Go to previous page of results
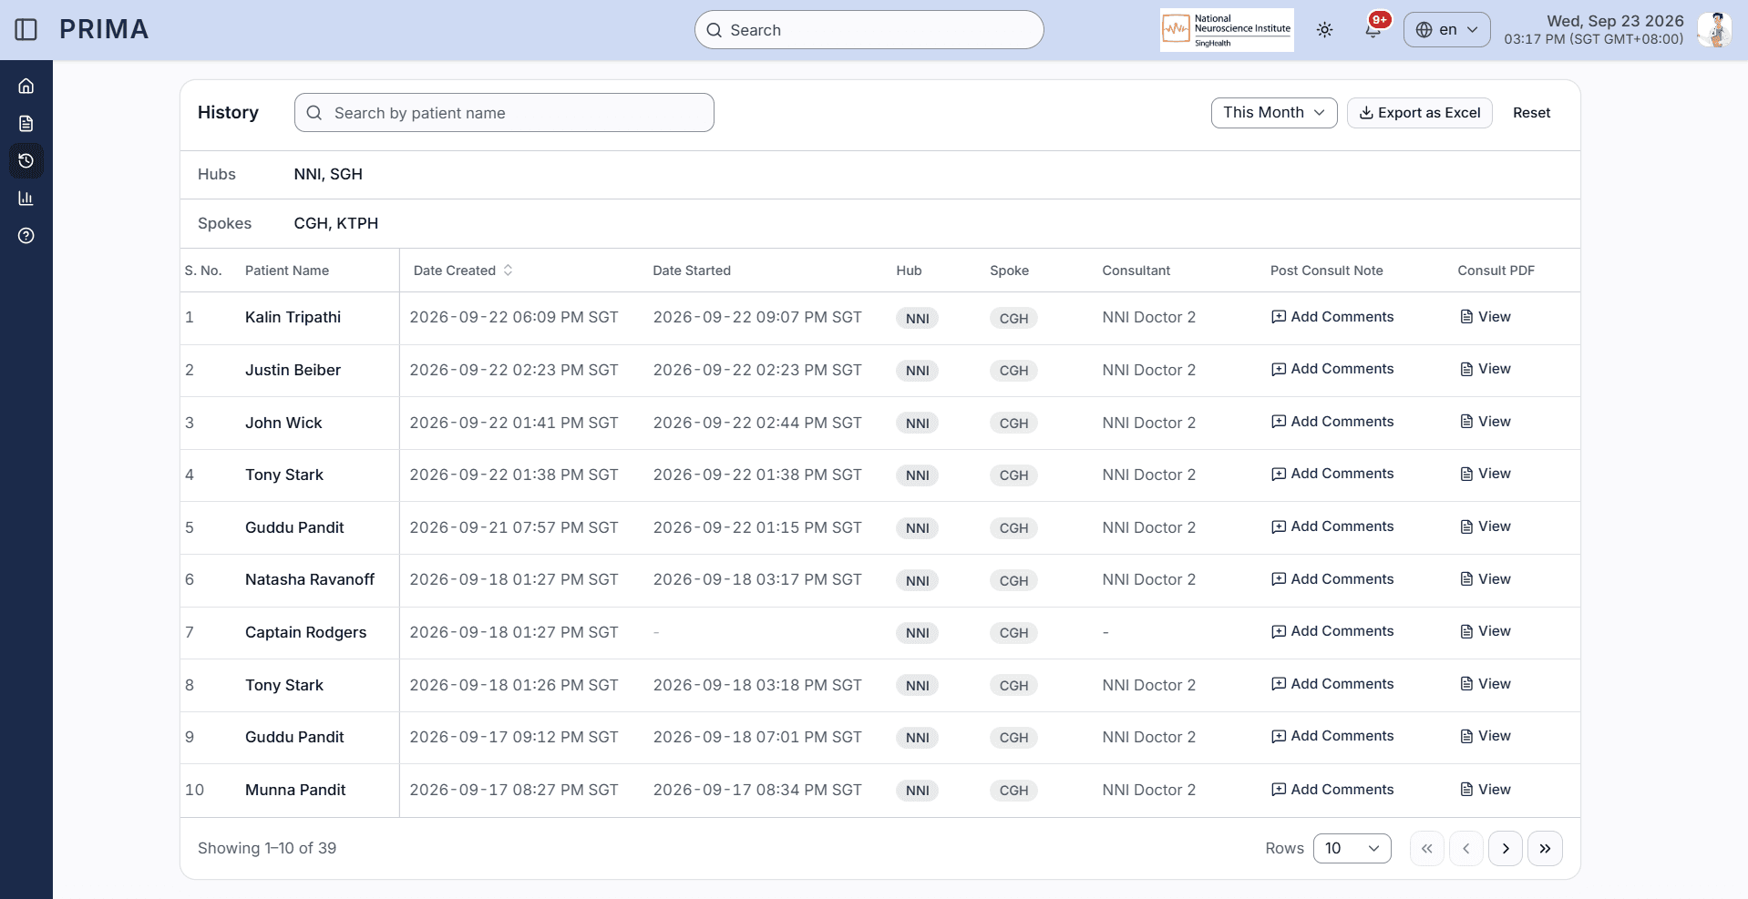 [x=1465, y=848]
